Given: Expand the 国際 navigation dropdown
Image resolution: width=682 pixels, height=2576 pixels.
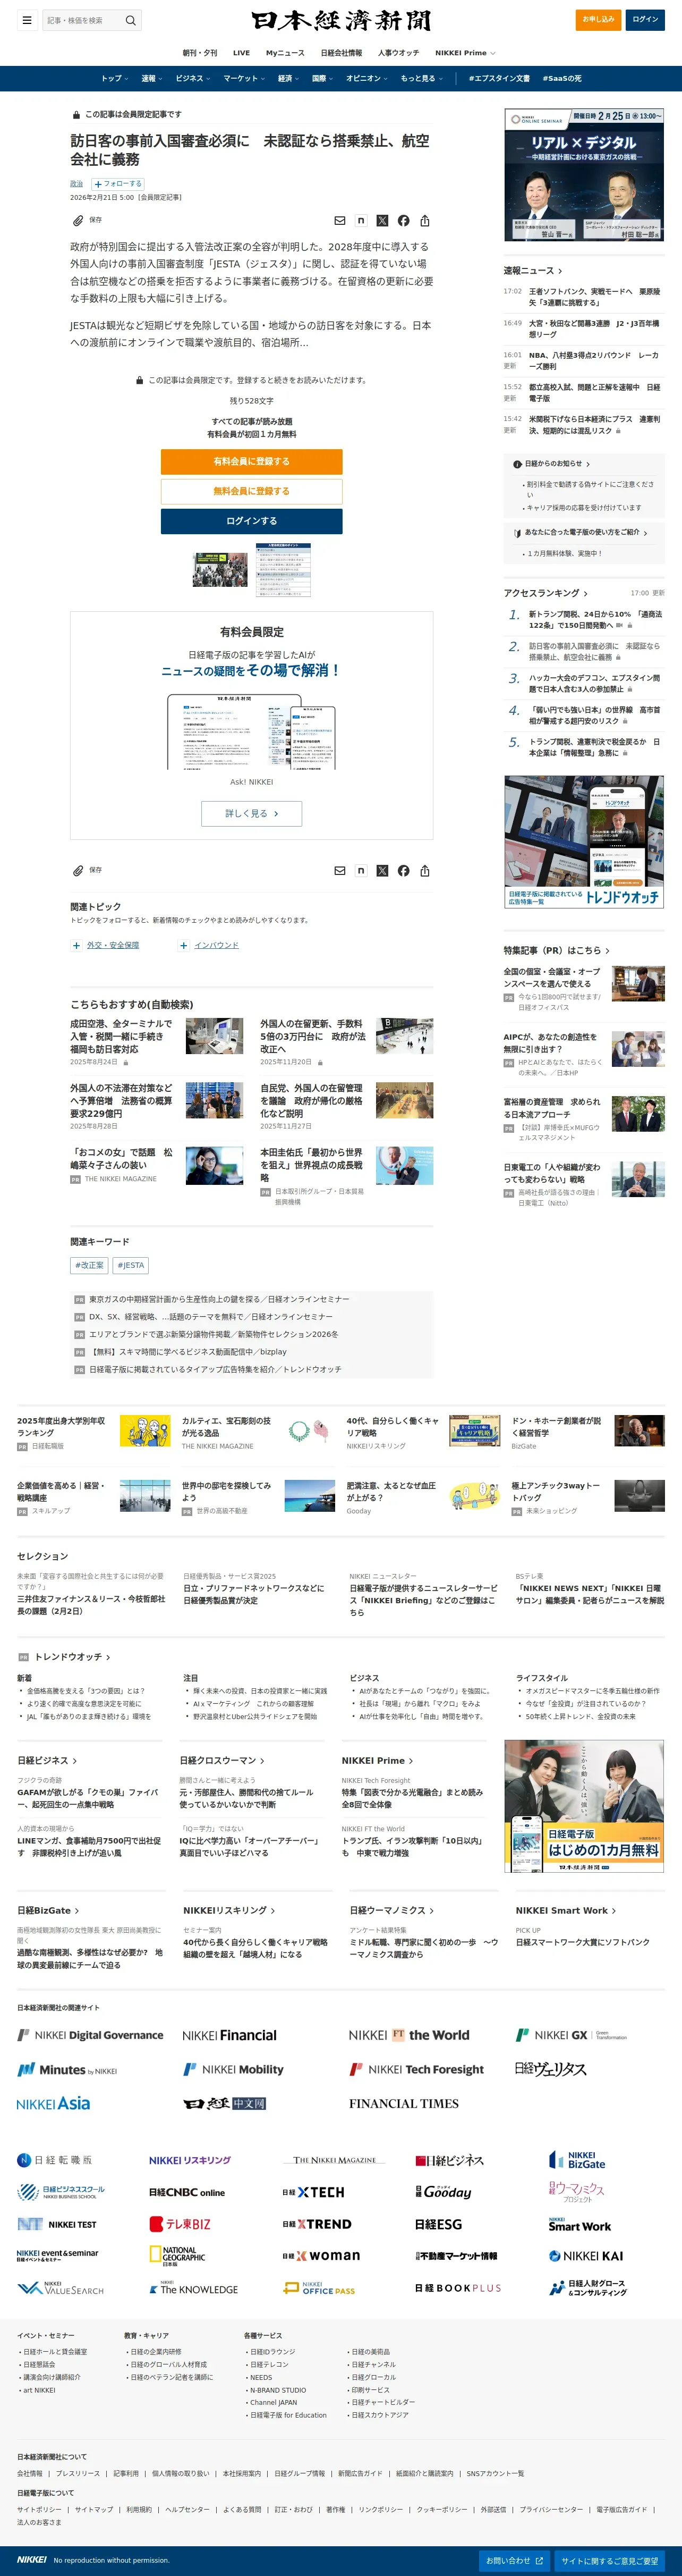Looking at the screenshot, I should pyautogui.click(x=322, y=78).
